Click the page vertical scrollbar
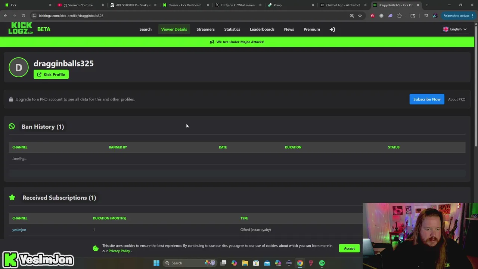Screen dimensions: 478x269 pos(476,86)
